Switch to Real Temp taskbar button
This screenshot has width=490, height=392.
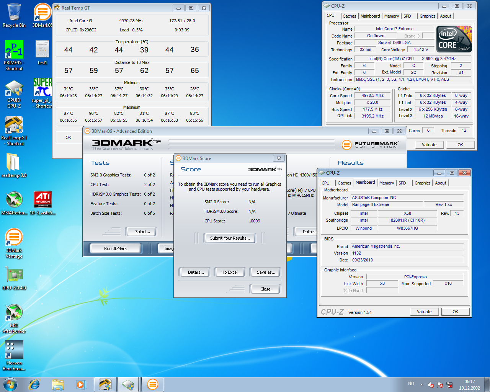tap(105, 384)
